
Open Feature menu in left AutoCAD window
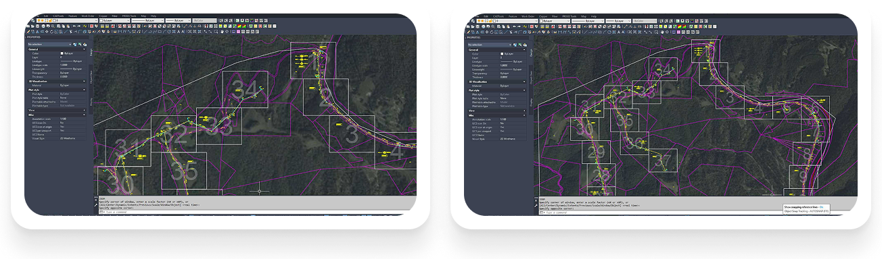pos(72,16)
